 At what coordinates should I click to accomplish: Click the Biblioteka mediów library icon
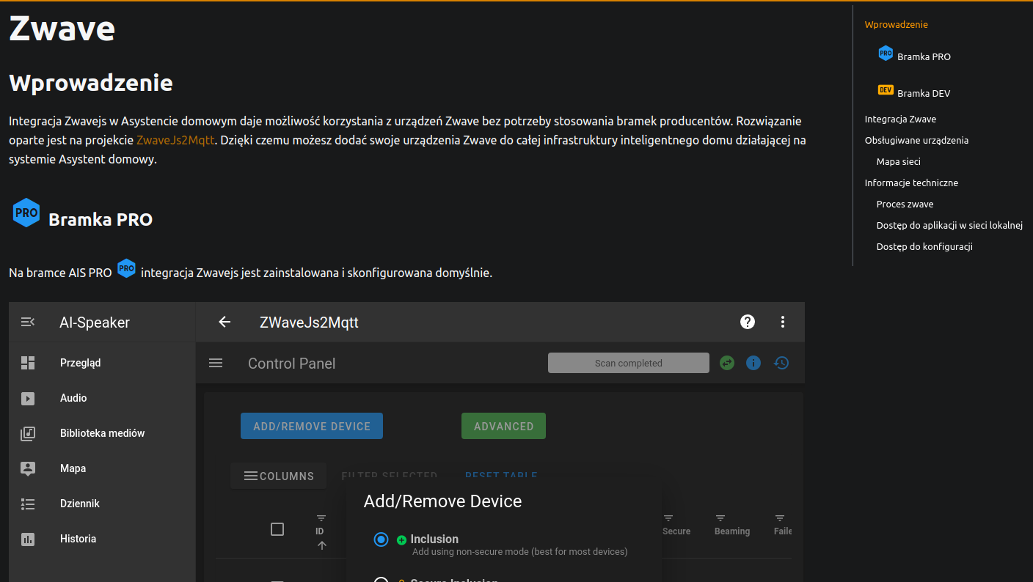coord(28,433)
